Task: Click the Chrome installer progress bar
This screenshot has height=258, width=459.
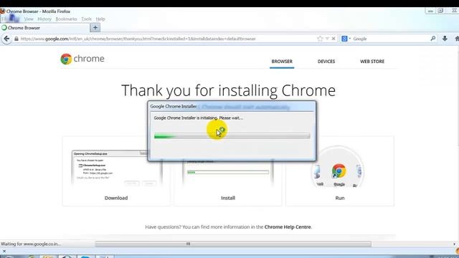Action: [x=232, y=135]
